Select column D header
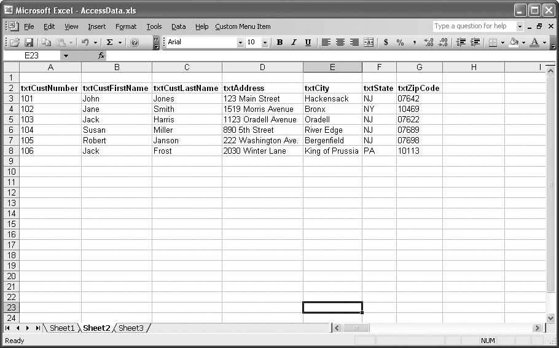Screen dimensions: 559x348 click(262, 67)
